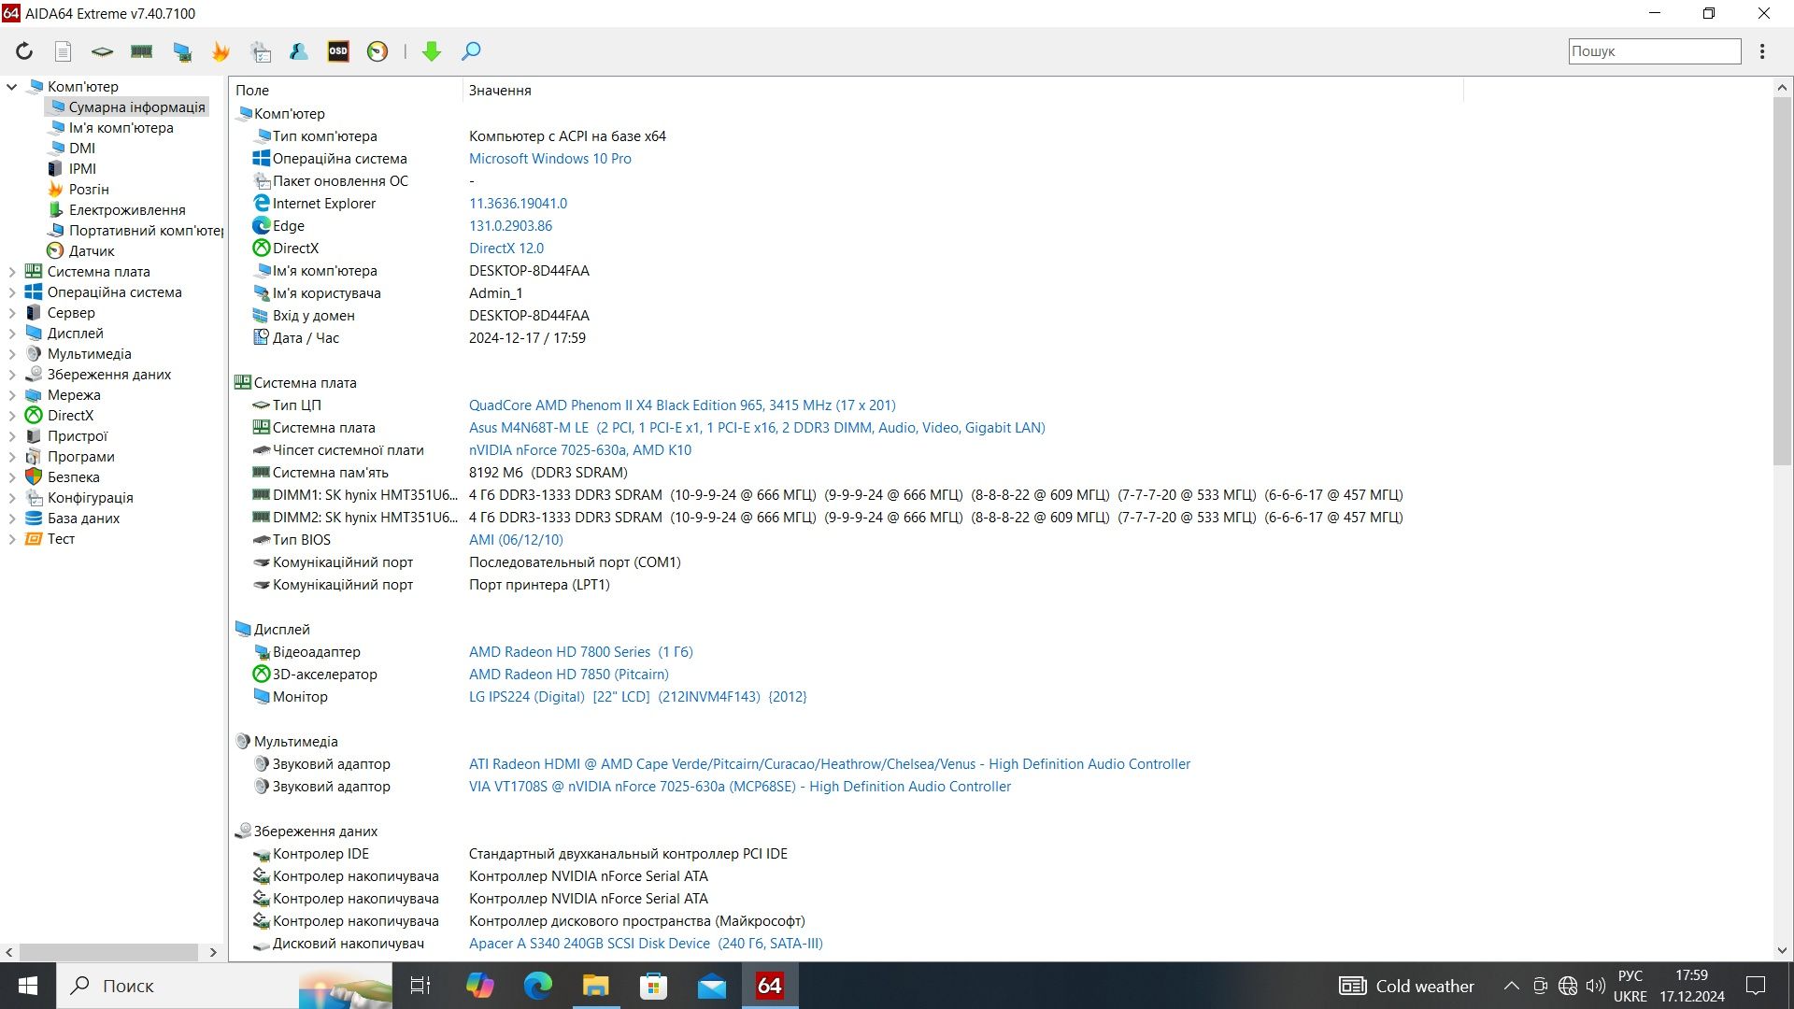Image resolution: width=1794 pixels, height=1009 pixels.
Task: Open the DirectX 12.0 link
Action: (506, 249)
